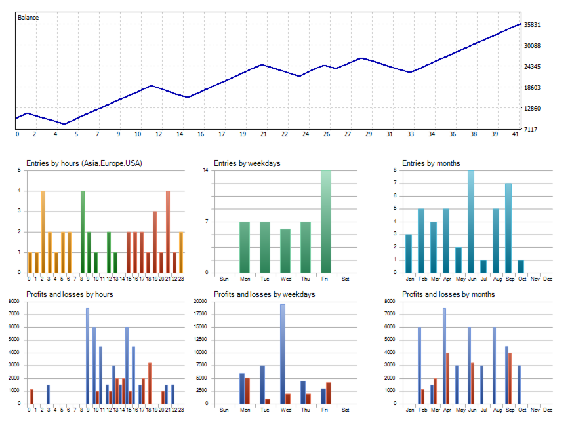Click the October bar in Entries by months
572x430 pixels.
coord(521,266)
